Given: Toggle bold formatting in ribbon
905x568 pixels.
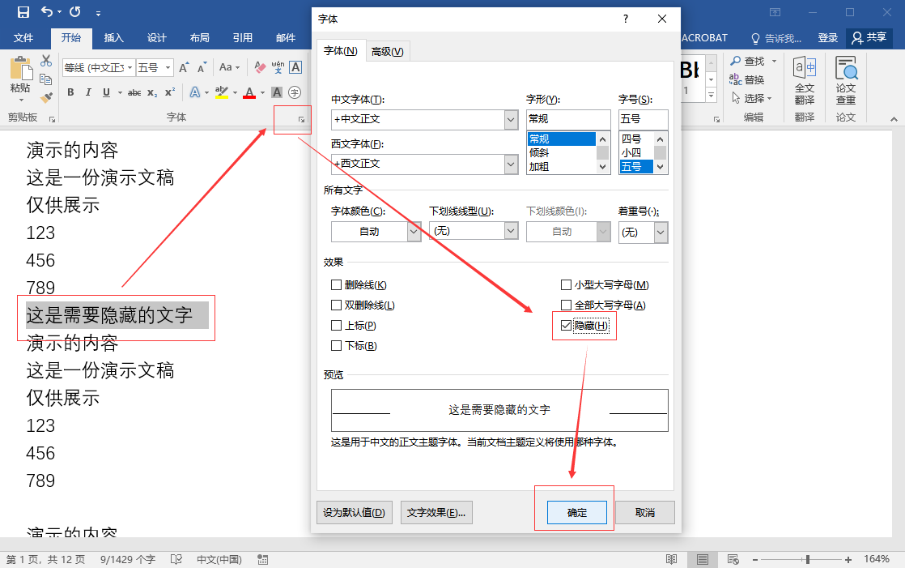Looking at the screenshot, I should 70,92.
